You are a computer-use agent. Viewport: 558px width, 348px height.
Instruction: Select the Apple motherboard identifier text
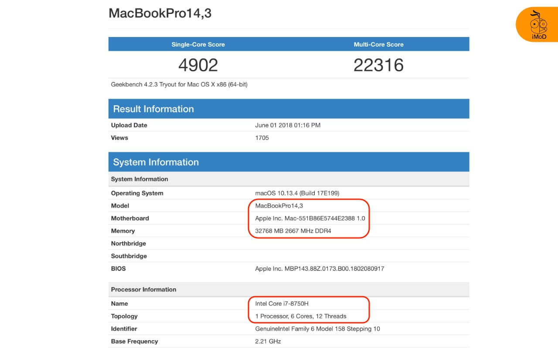[311, 218]
